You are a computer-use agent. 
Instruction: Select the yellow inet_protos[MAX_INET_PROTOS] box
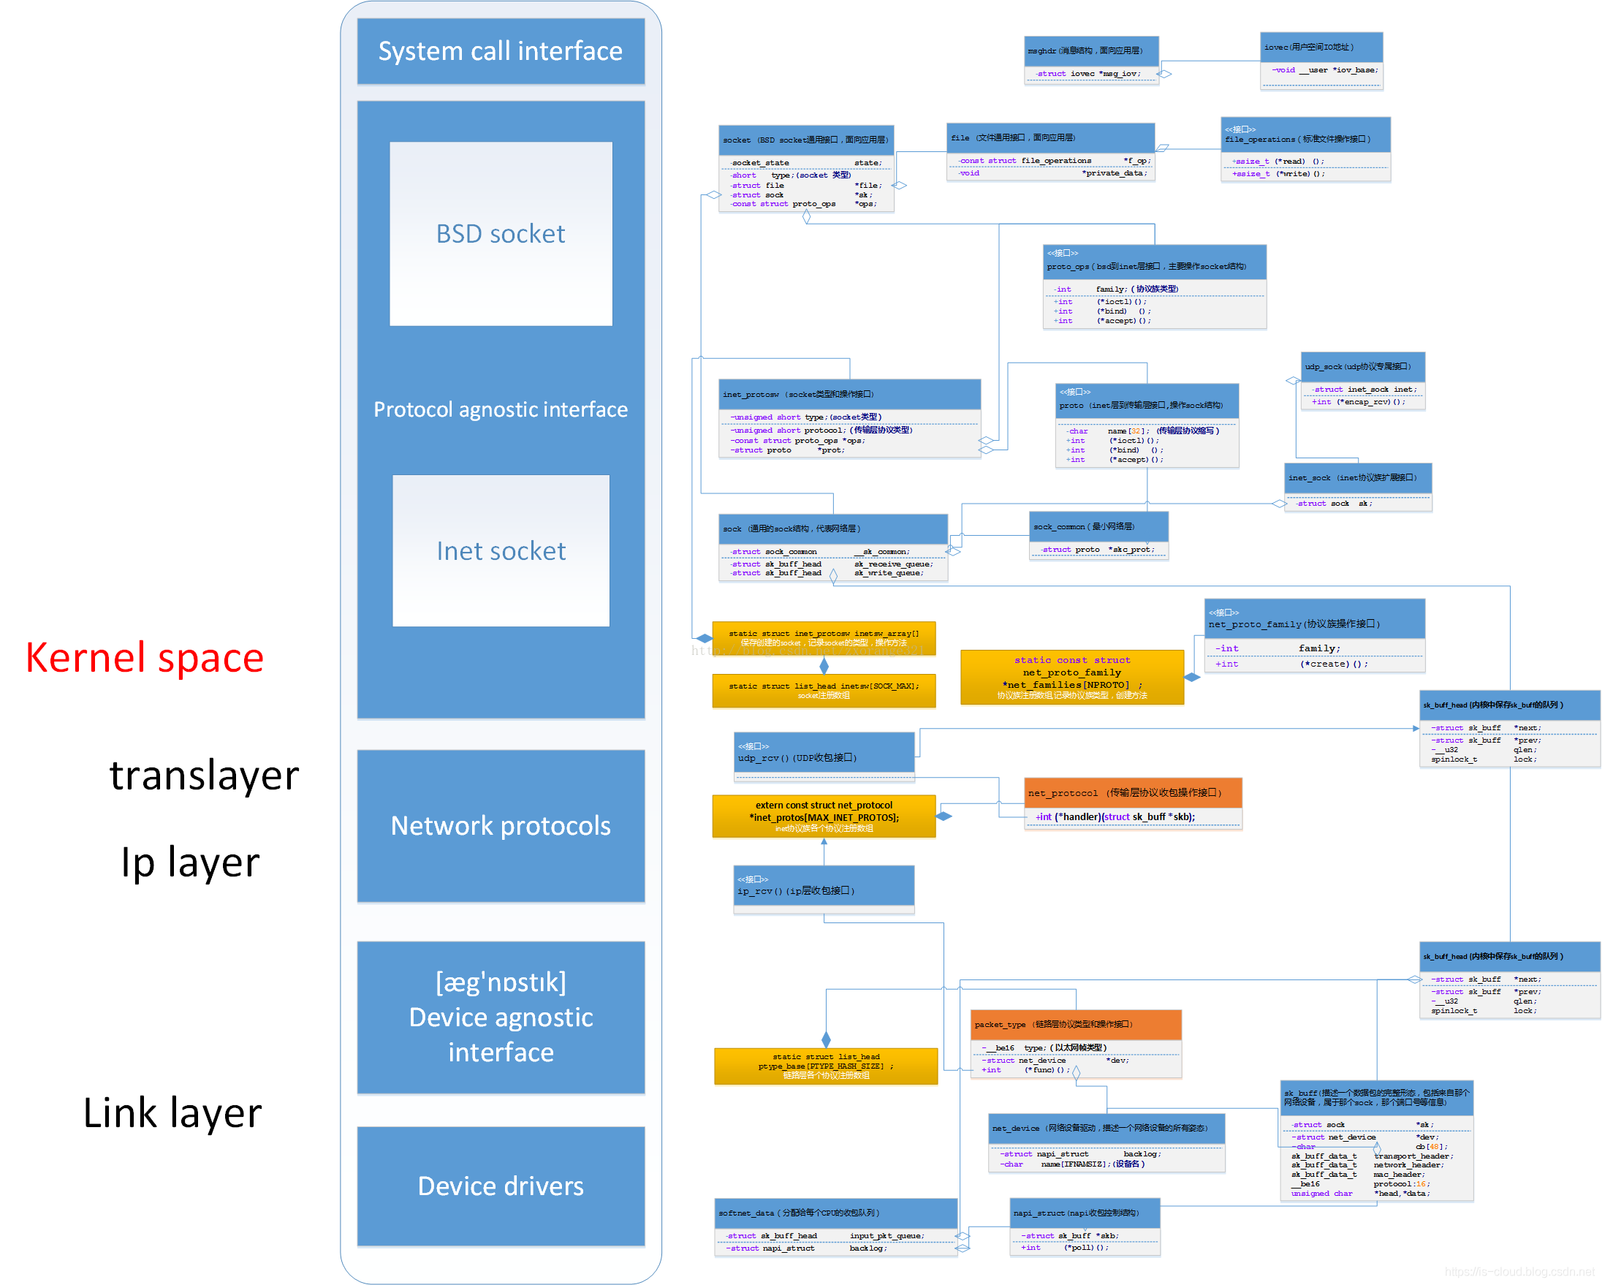[x=824, y=816]
